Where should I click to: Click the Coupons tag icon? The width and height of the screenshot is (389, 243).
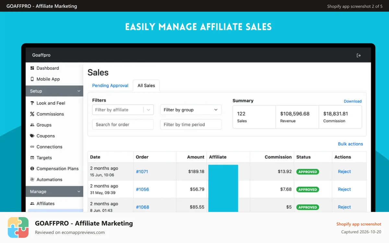(x=32, y=136)
